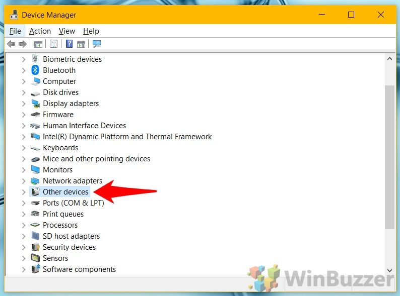
Task: Click the Monitors category icon
Action: [x=35, y=169]
